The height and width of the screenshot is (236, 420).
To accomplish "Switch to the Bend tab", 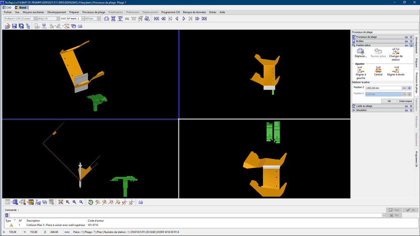I will [x=21, y=7].
